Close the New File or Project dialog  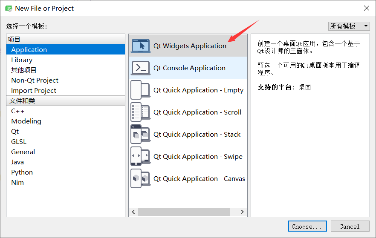pos(367,9)
